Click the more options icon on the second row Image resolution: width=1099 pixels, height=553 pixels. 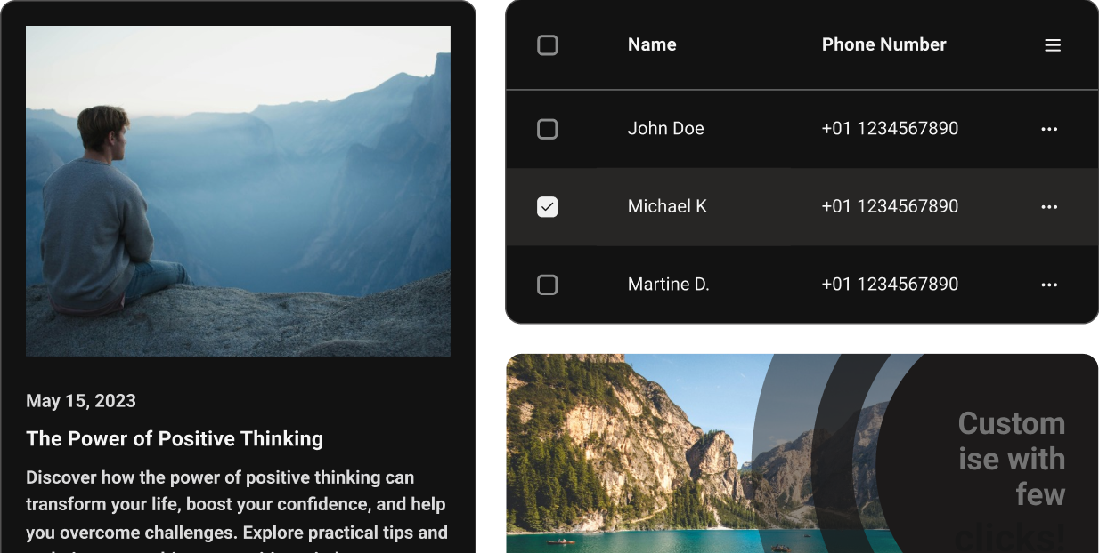pos(1049,206)
